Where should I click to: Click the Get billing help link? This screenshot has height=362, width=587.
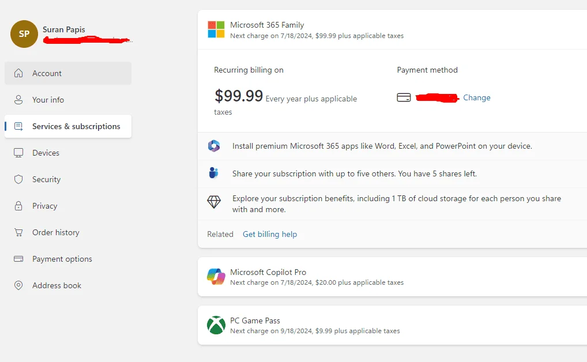(x=269, y=234)
